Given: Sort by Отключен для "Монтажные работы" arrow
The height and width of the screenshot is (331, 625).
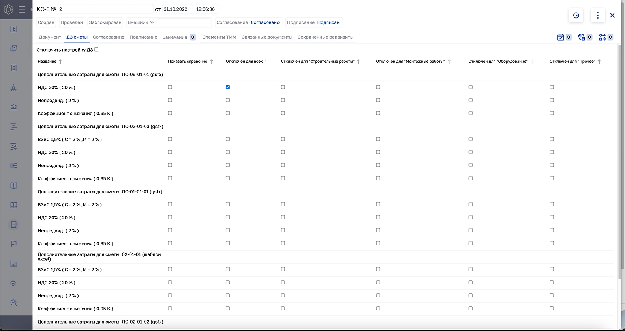Looking at the screenshot, I should pos(449,62).
